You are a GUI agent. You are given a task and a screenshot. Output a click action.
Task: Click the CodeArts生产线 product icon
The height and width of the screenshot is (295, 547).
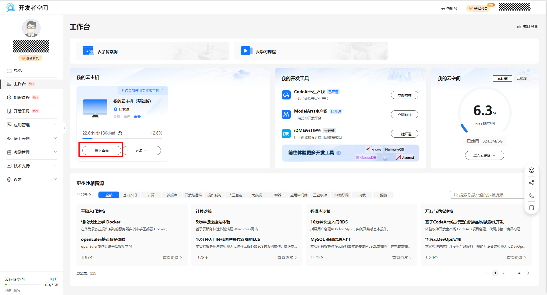(x=286, y=95)
